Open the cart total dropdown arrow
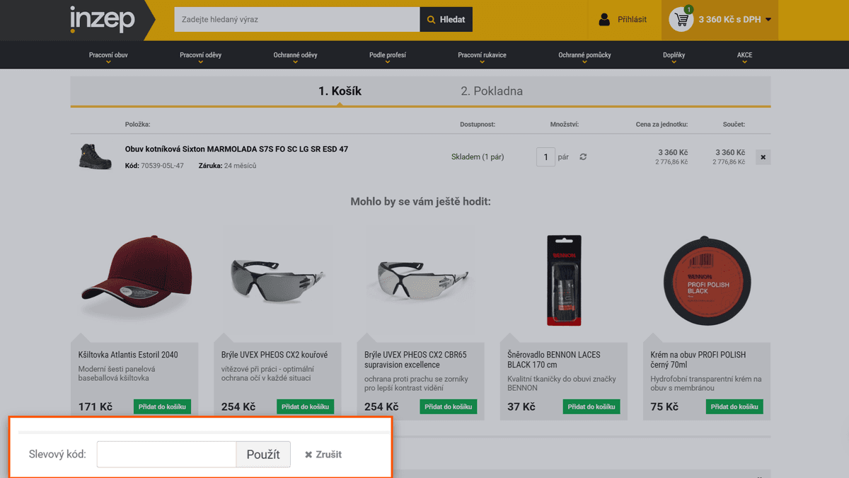This screenshot has height=478, width=849. pyautogui.click(x=768, y=20)
